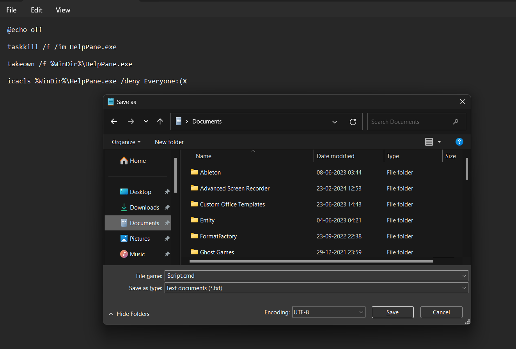
Task: Open the Ghost Games folder
Action: coord(216,252)
